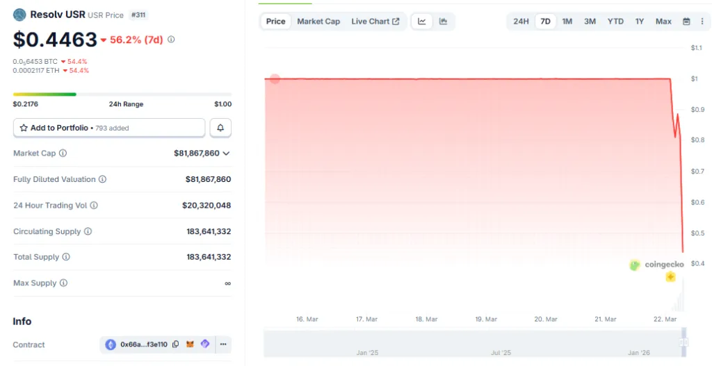Click the $81,867,860 Fully Diluted Valuation value
Image resolution: width=712 pixels, height=366 pixels.
pos(208,179)
